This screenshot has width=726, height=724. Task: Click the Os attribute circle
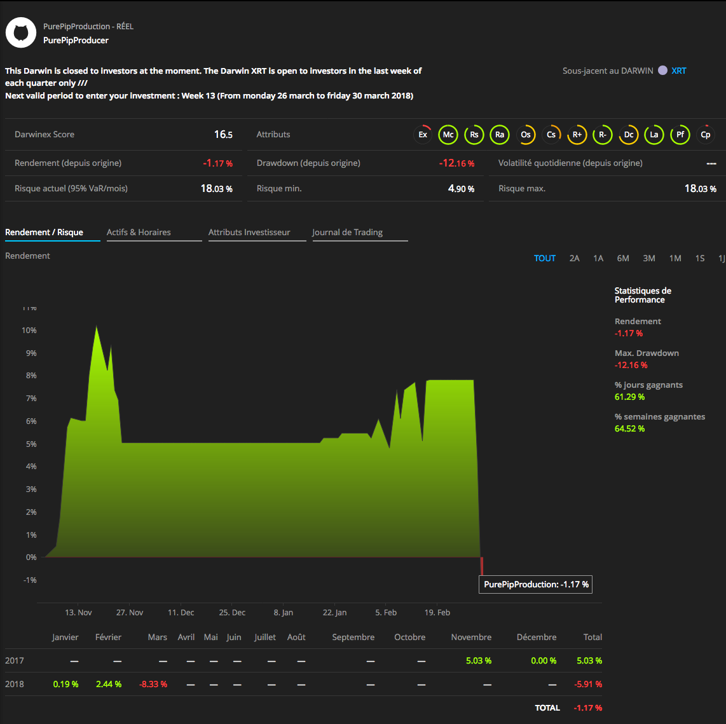click(526, 135)
